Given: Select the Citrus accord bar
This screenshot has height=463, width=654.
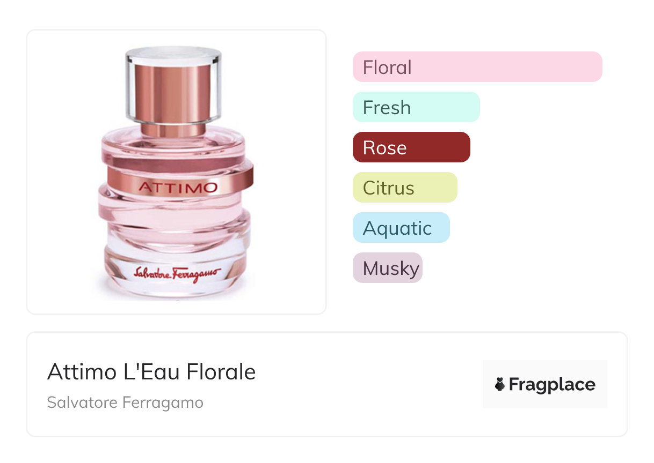Looking at the screenshot, I should click(x=404, y=188).
